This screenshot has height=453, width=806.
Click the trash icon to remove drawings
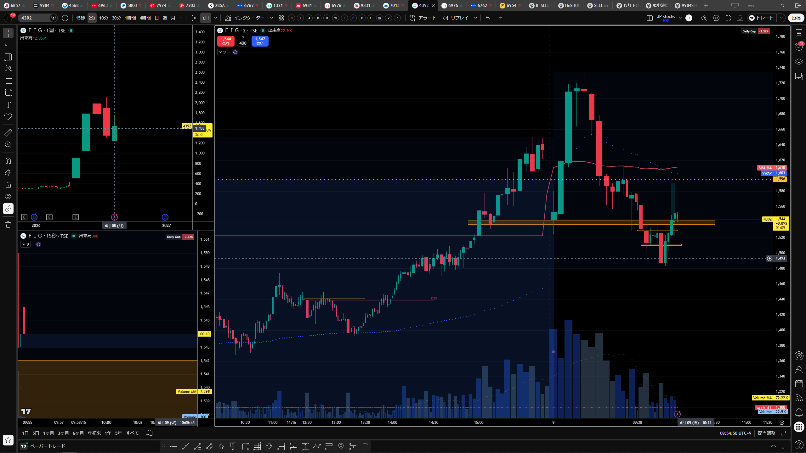8,225
